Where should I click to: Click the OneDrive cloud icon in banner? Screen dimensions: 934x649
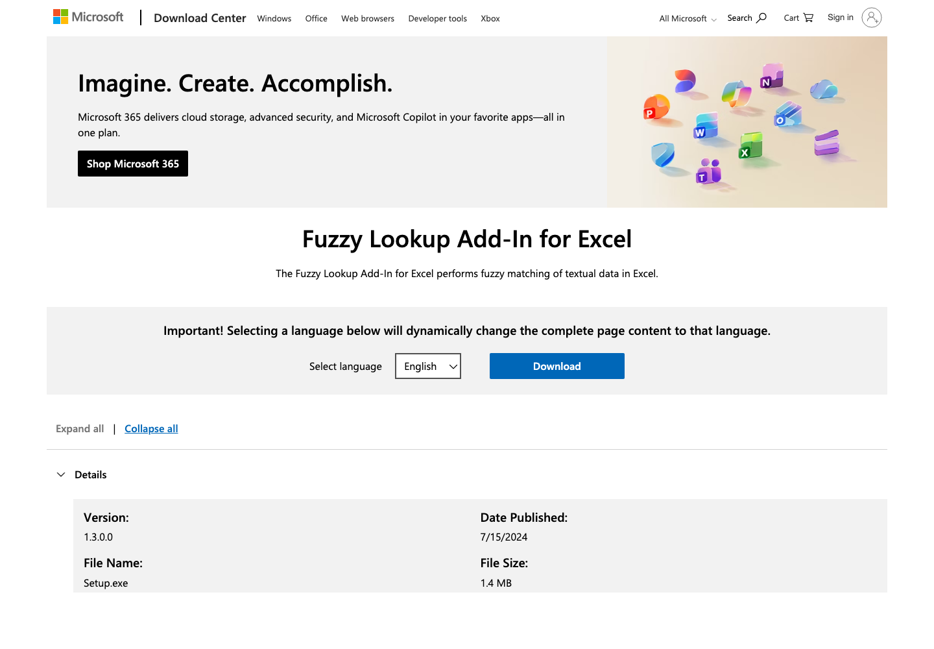click(824, 89)
